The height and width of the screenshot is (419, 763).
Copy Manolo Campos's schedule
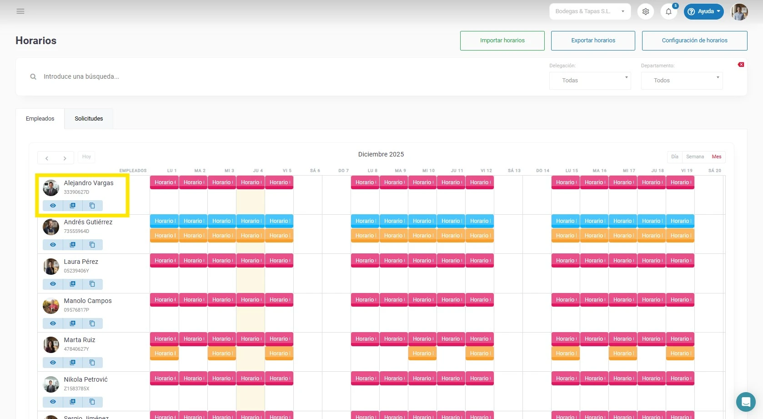tap(92, 323)
